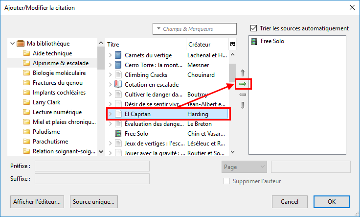The height and width of the screenshot is (217, 360).
Task: Enable the Supprimer l'auteur checkbox
Action: click(226, 181)
